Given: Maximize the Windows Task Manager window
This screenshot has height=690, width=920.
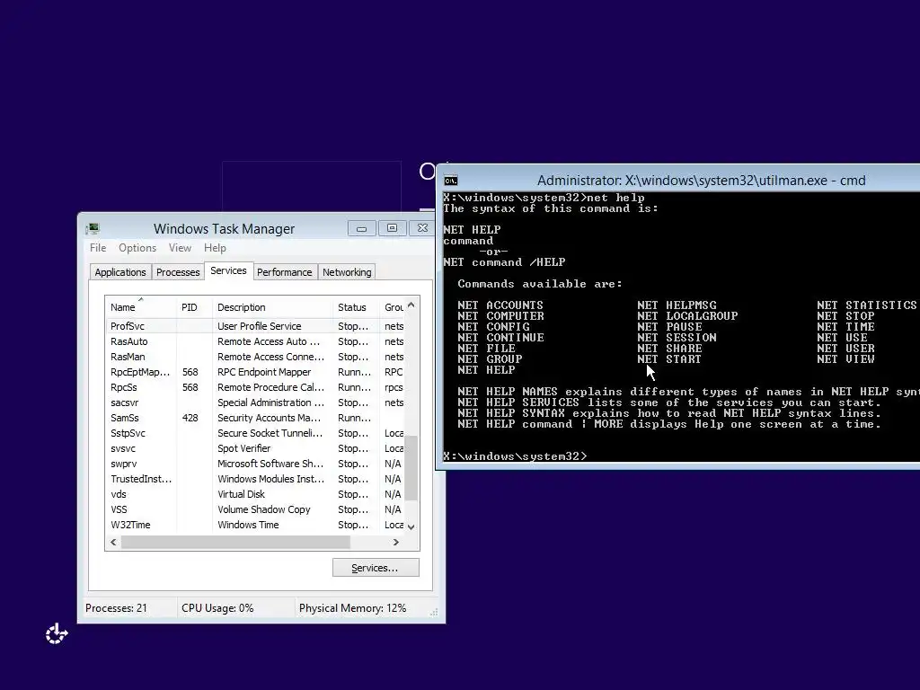Looking at the screenshot, I should tap(392, 228).
